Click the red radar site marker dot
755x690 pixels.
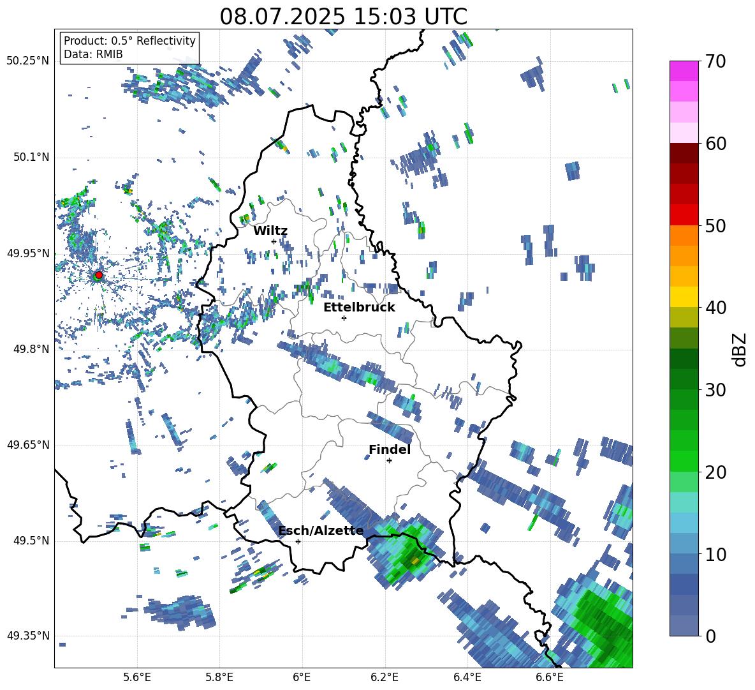click(x=99, y=275)
